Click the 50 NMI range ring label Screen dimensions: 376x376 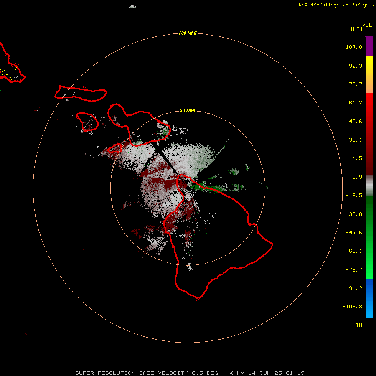[x=188, y=110]
